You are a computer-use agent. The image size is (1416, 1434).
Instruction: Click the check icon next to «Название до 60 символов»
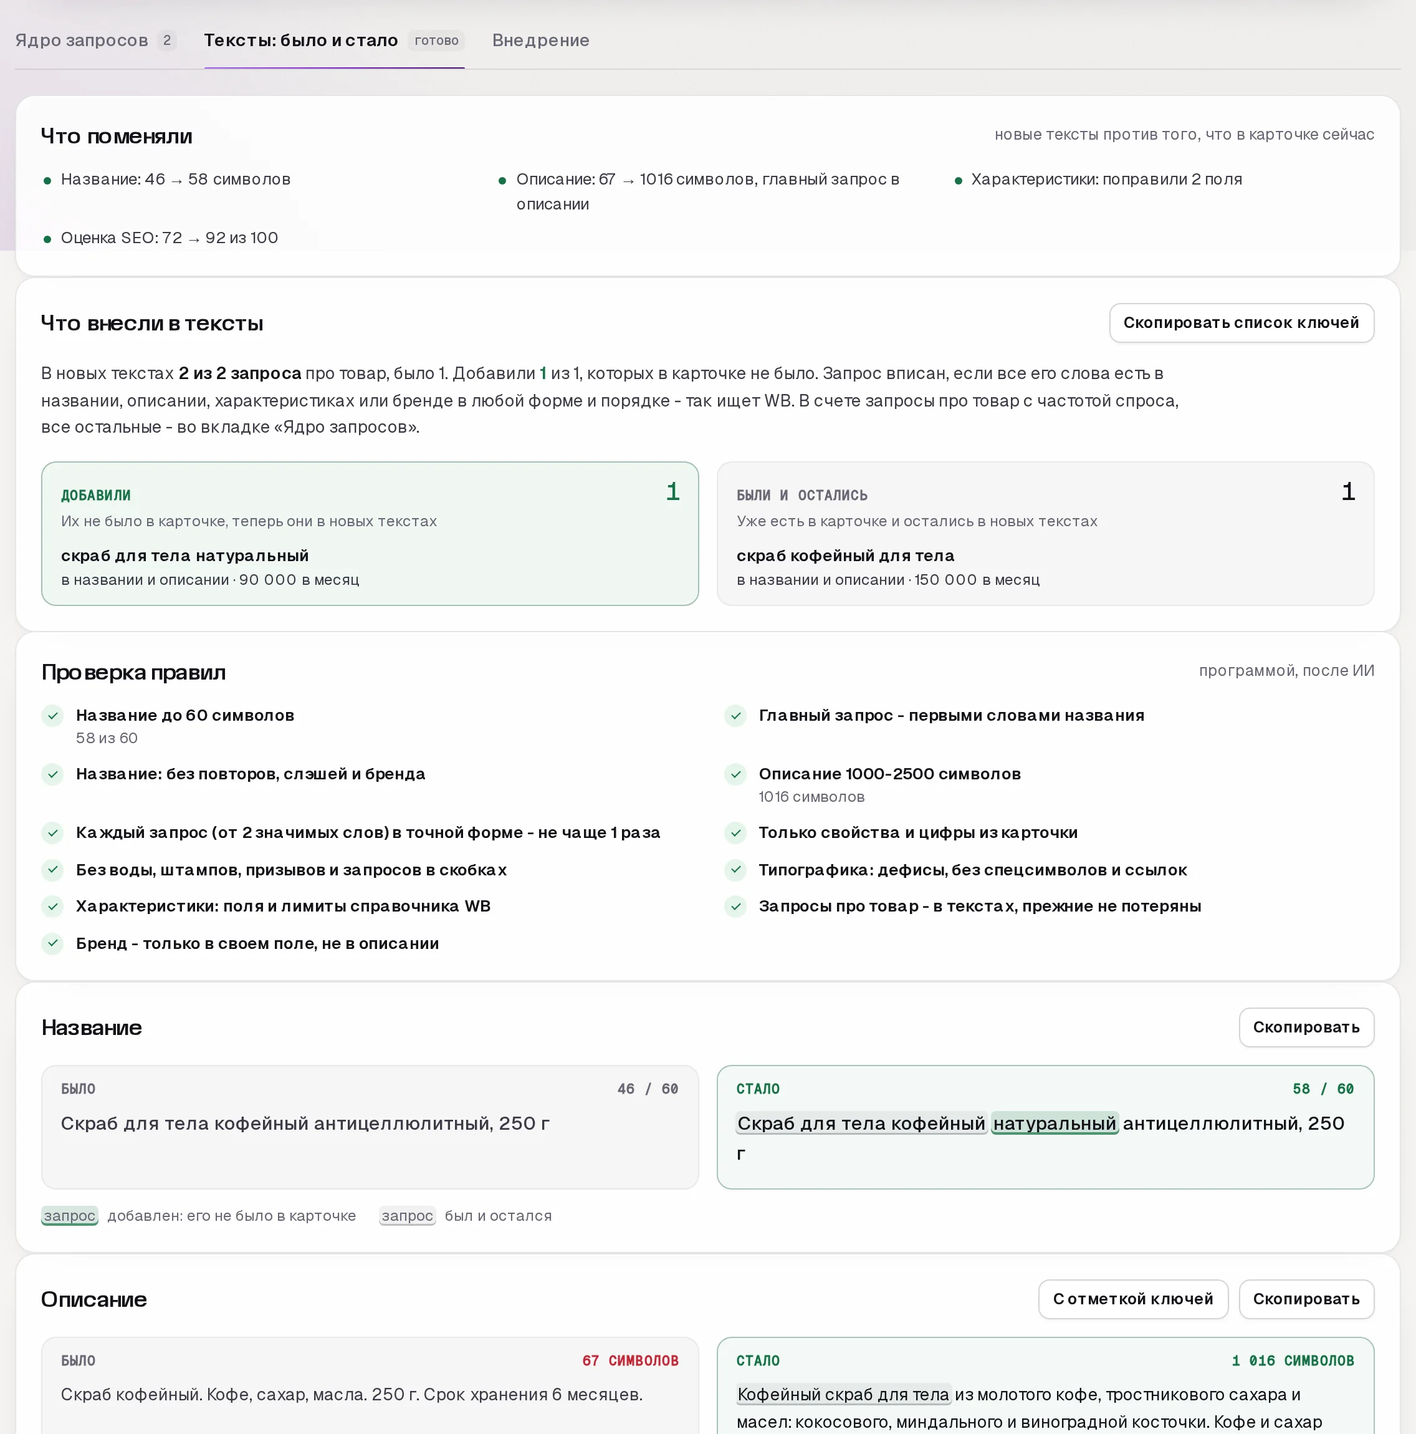point(53,716)
